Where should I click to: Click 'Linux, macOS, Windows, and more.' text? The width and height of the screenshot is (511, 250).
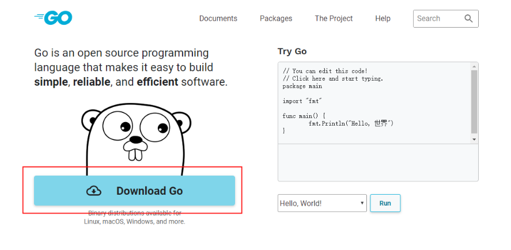(x=135, y=222)
